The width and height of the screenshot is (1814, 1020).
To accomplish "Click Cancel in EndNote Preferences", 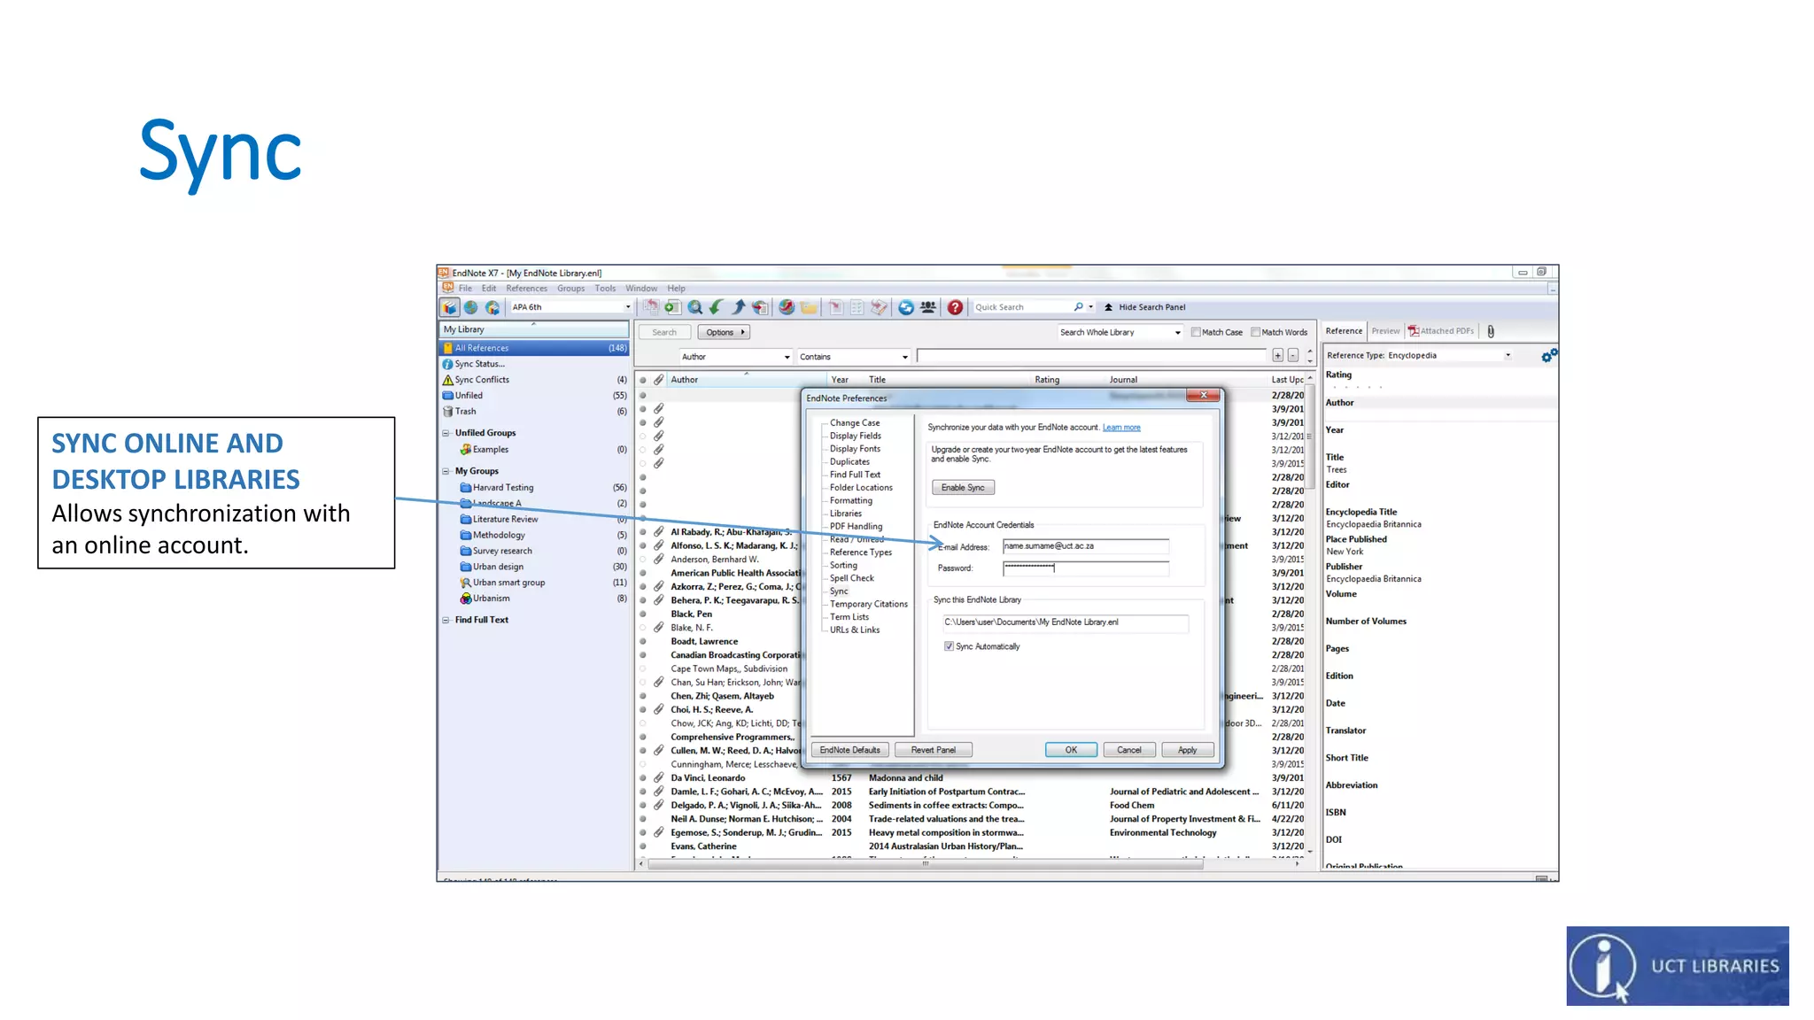I will click(x=1128, y=750).
